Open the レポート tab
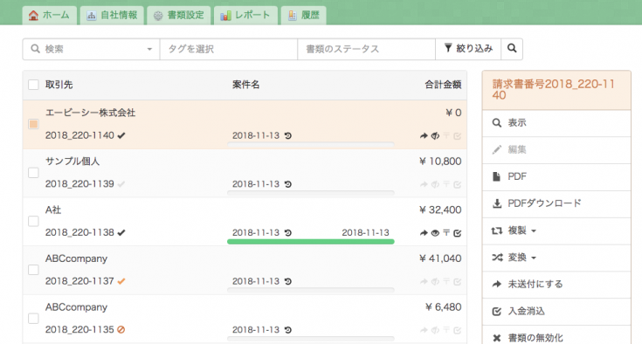The width and height of the screenshot is (642, 344). pyautogui.click(x=245, y=16)
